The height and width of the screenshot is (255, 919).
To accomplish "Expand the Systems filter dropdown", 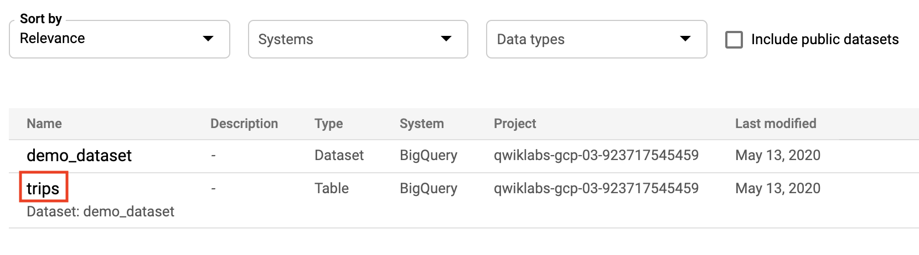I will tap(358, 39).
